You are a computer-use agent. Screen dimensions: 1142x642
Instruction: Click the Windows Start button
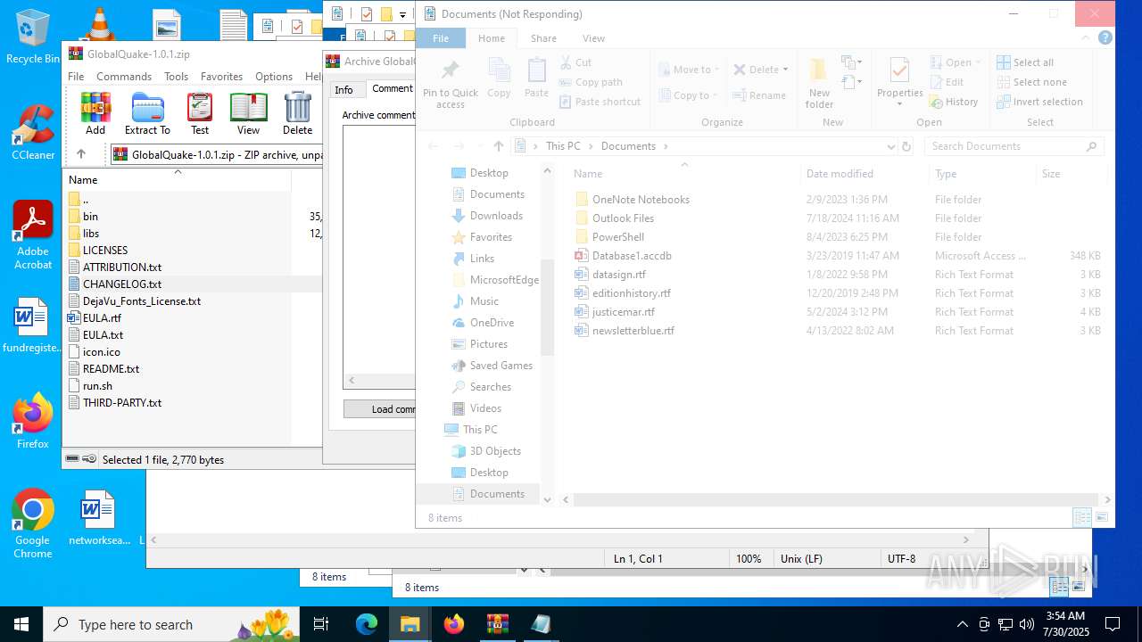[x=21, y=624]
